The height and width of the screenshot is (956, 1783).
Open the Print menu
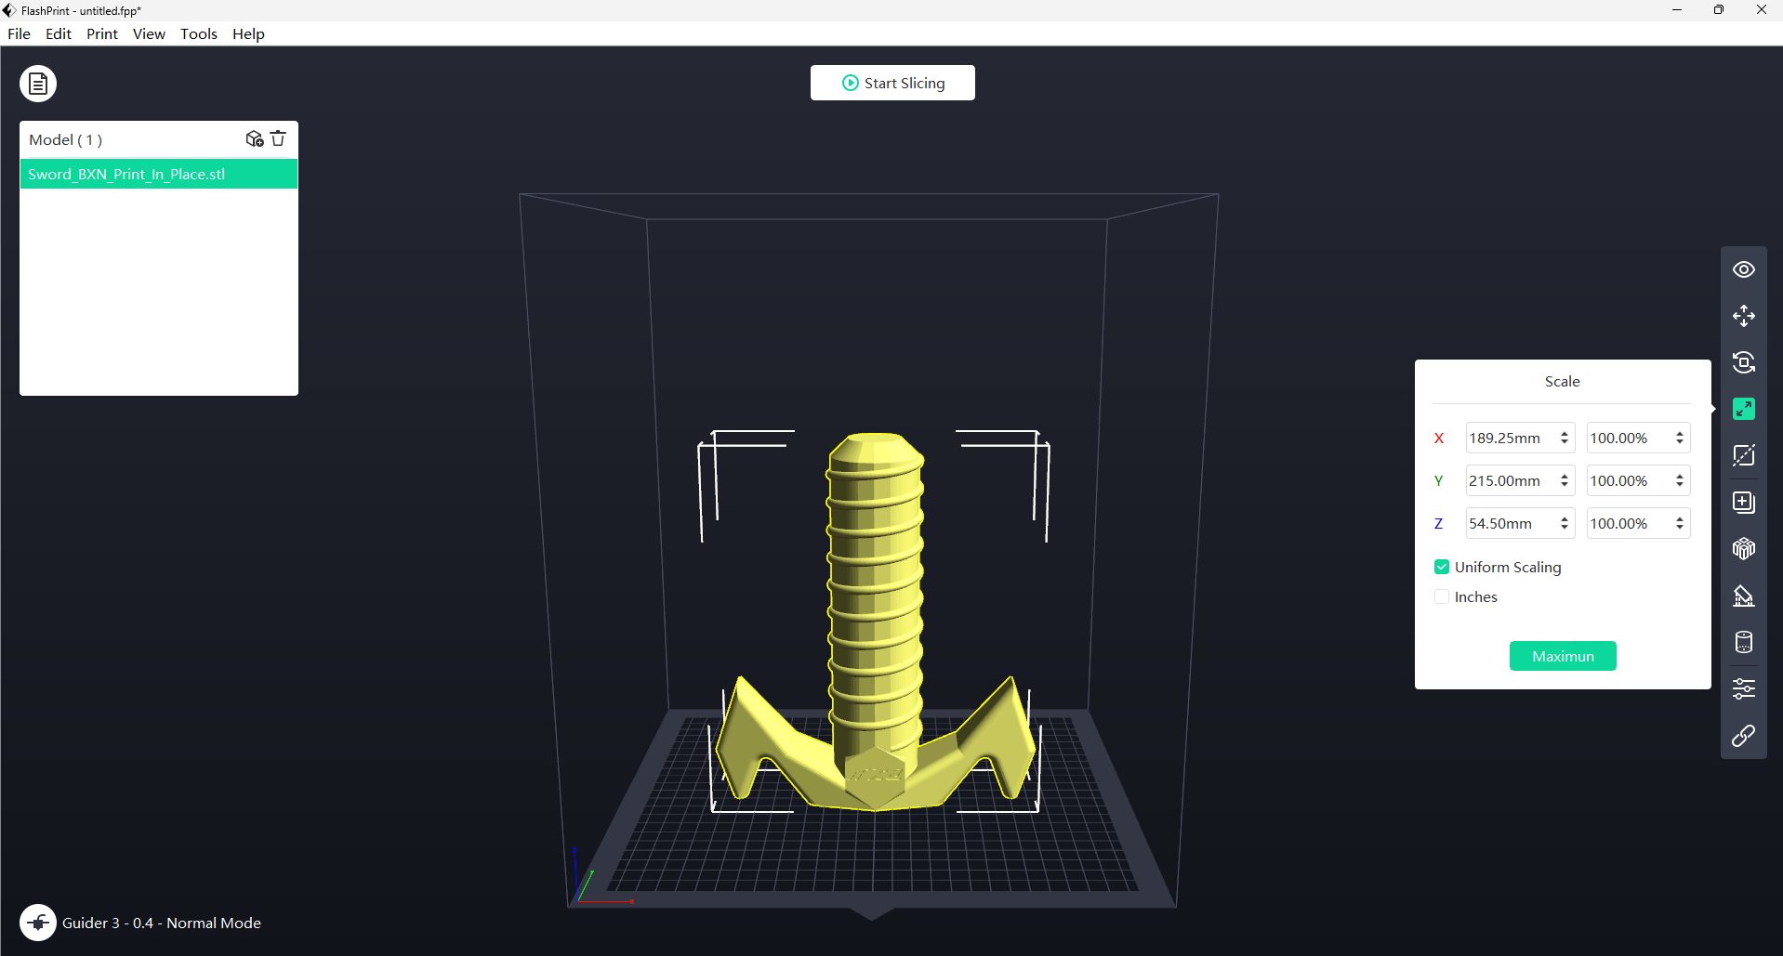102,33
